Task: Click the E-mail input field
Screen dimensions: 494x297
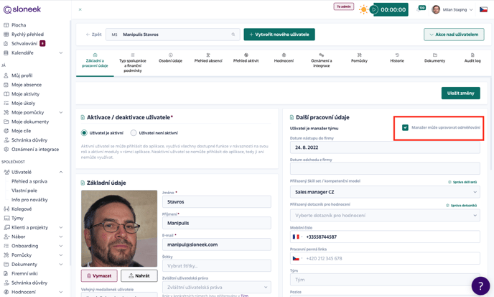Action: coord(216,245)
